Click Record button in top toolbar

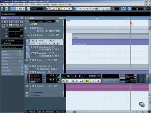(69, 9)
